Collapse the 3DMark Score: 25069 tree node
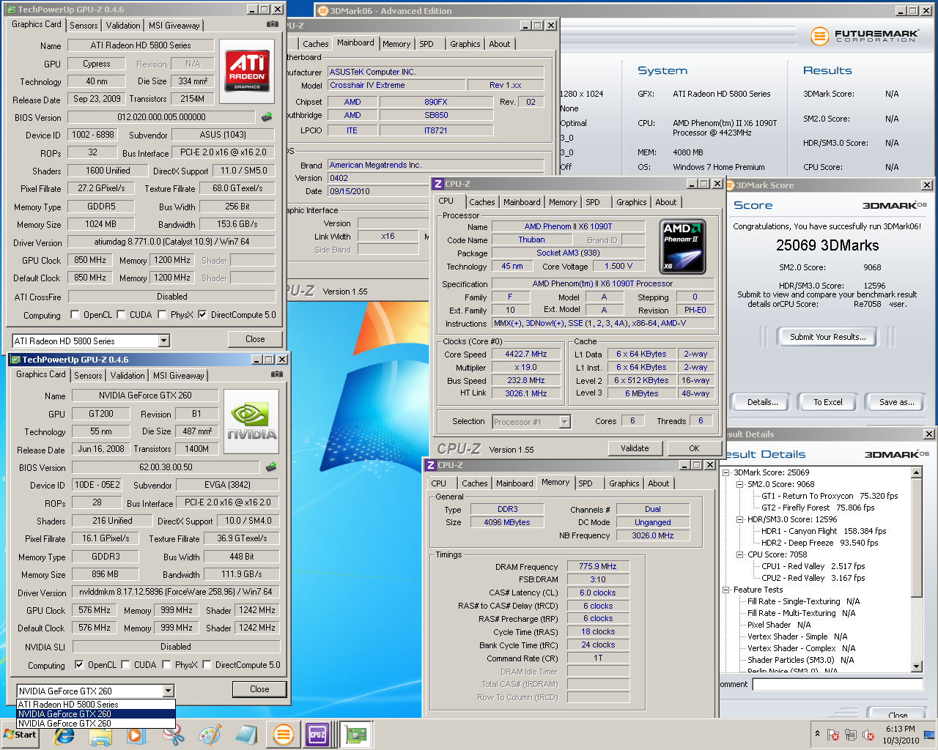 coord(726,472)
